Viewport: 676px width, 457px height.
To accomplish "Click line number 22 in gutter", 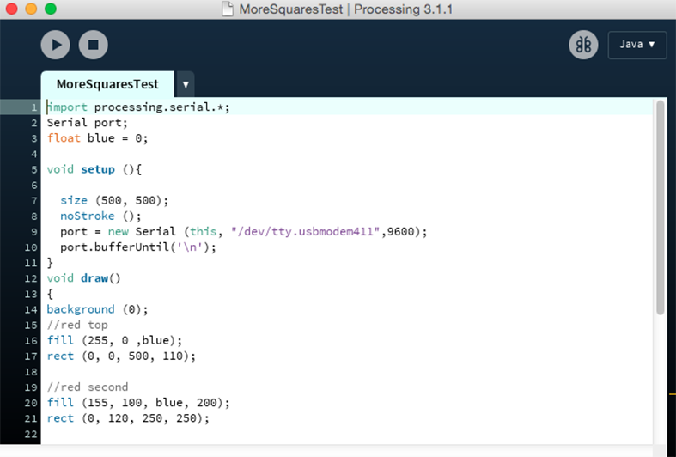I will click(31, 434).
